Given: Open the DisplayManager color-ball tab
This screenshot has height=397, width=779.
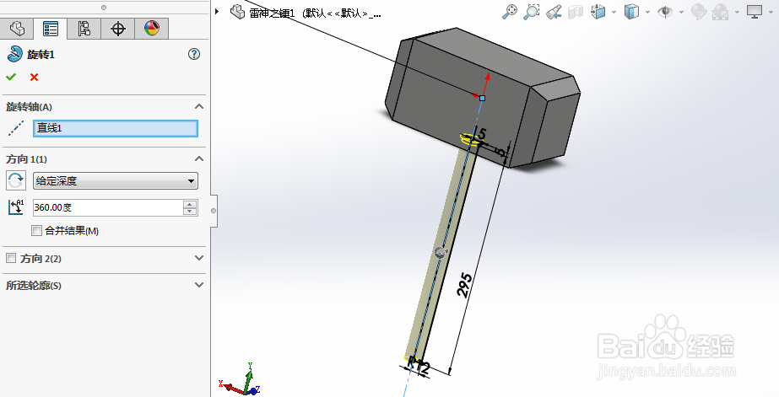Looking at the screenshot, I should coord(152,29).
